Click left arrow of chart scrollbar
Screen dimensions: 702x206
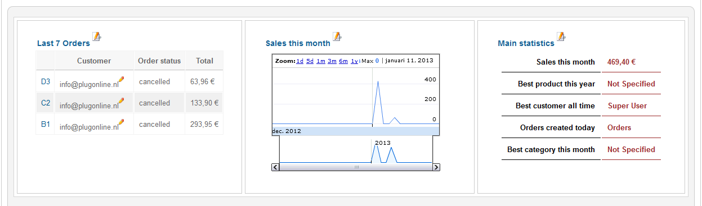[x=275, y=167]
